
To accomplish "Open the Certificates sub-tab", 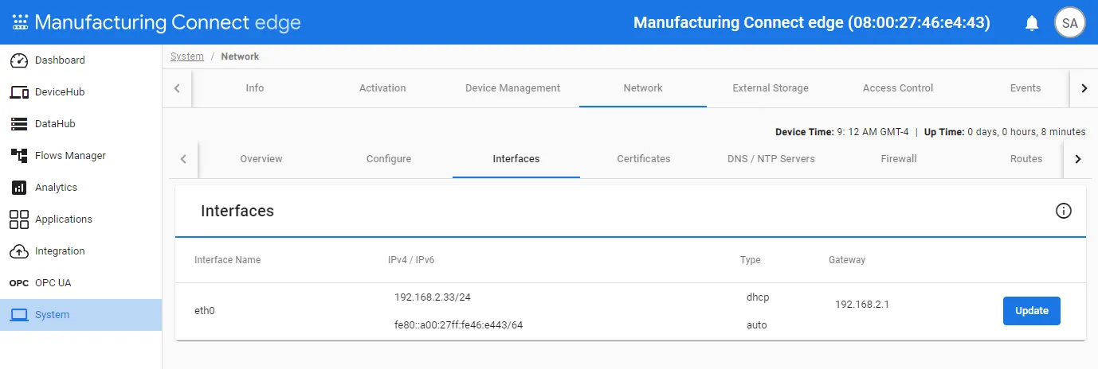I will [644, 159].
